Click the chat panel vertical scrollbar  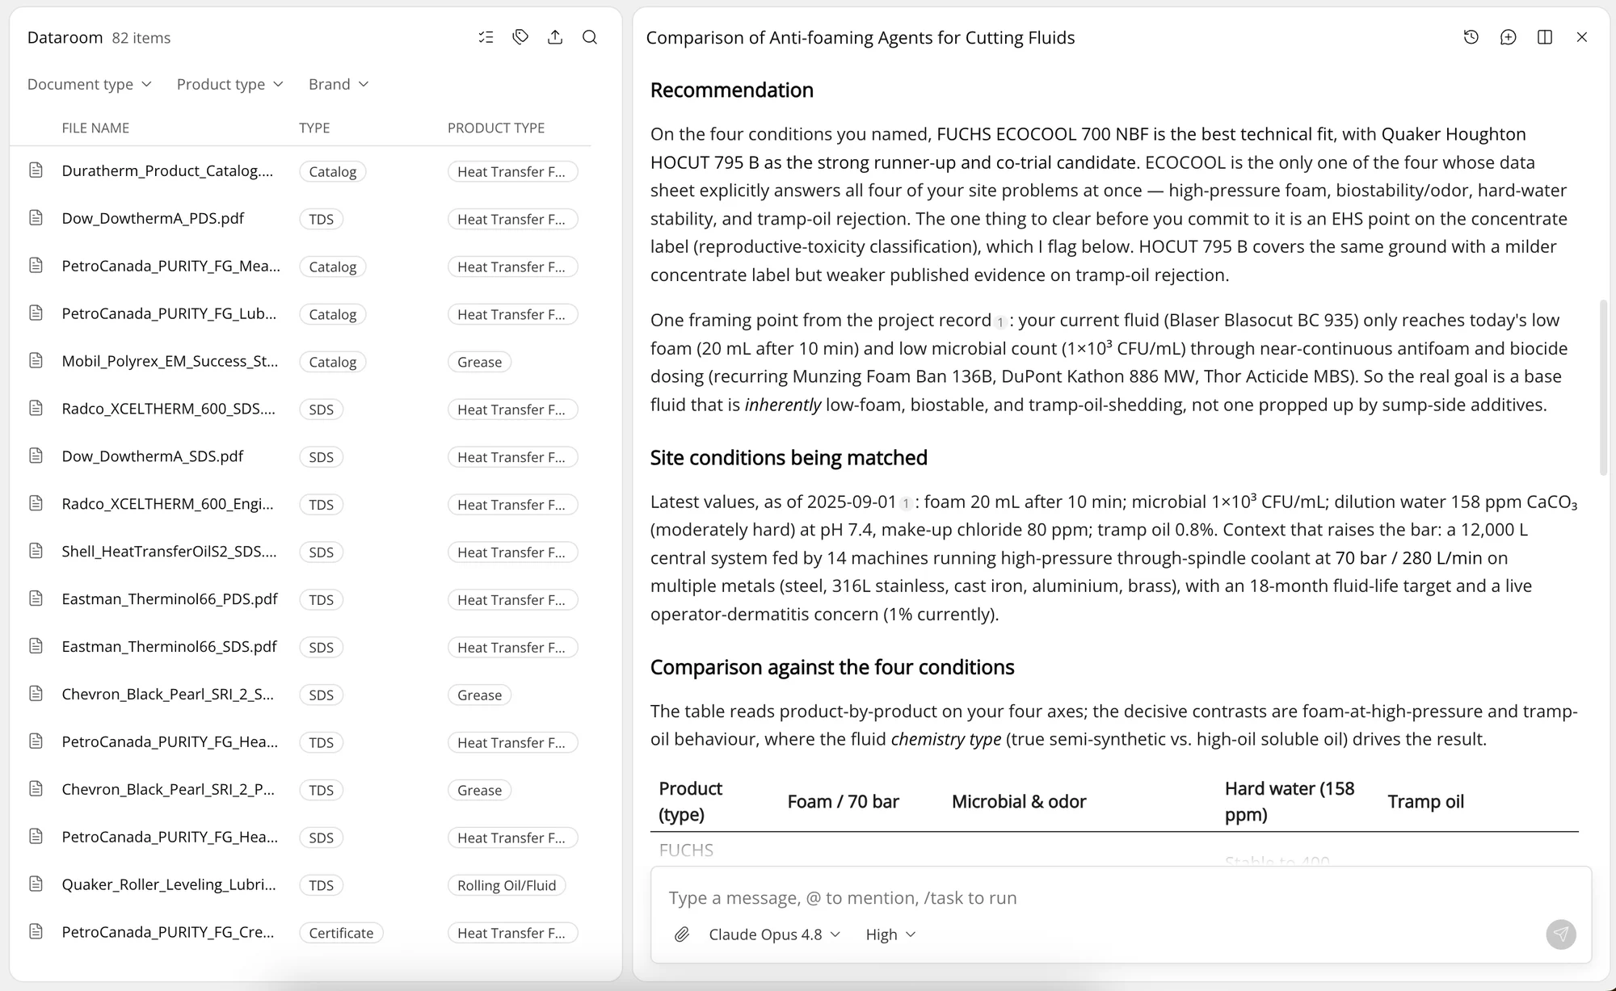[1603, 388]
